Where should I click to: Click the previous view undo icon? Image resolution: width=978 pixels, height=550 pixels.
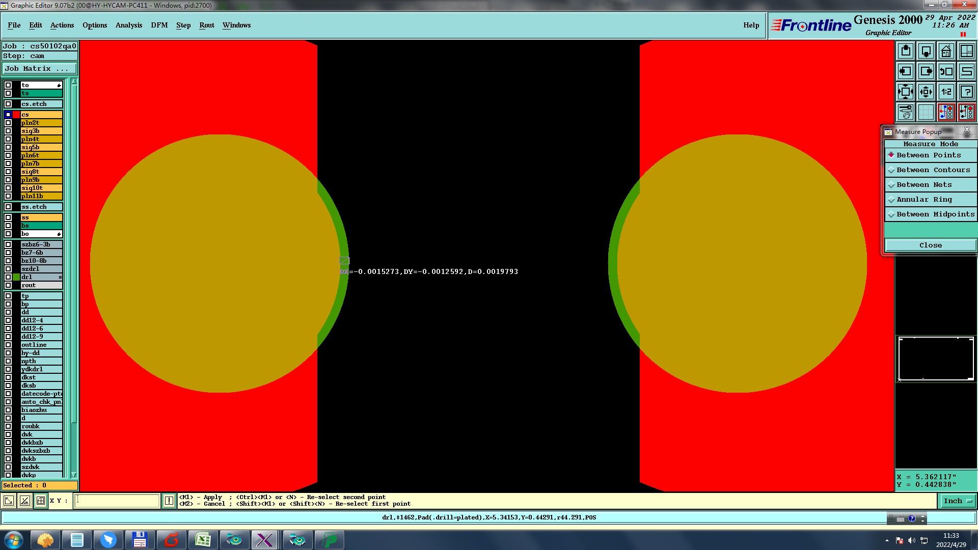[946, 71]
